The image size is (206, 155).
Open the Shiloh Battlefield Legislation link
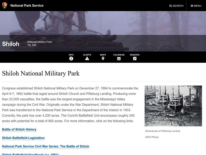[23, 138]
